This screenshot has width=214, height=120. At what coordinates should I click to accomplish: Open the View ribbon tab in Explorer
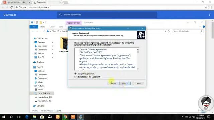[61, 27]
